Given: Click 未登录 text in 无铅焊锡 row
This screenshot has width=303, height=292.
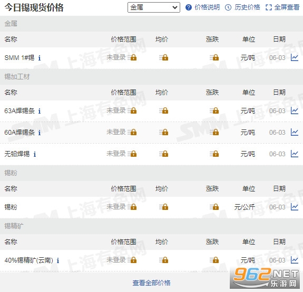Looking at the screenshot, I should (x=116, y=154).
